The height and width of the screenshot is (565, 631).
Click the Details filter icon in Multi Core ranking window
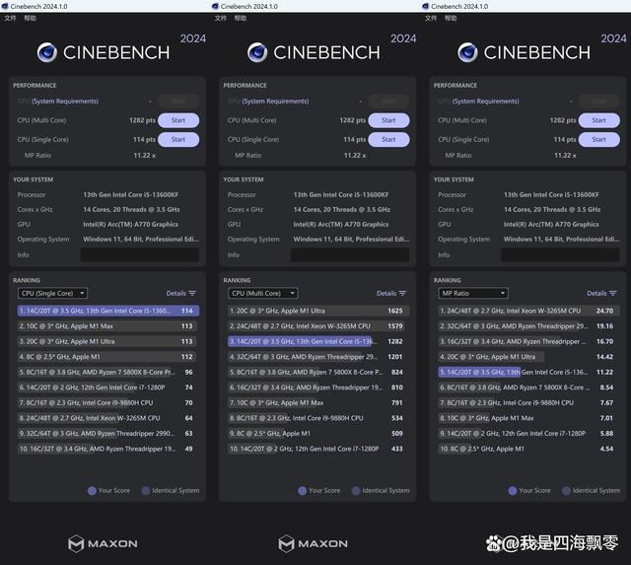coord(402,293)
